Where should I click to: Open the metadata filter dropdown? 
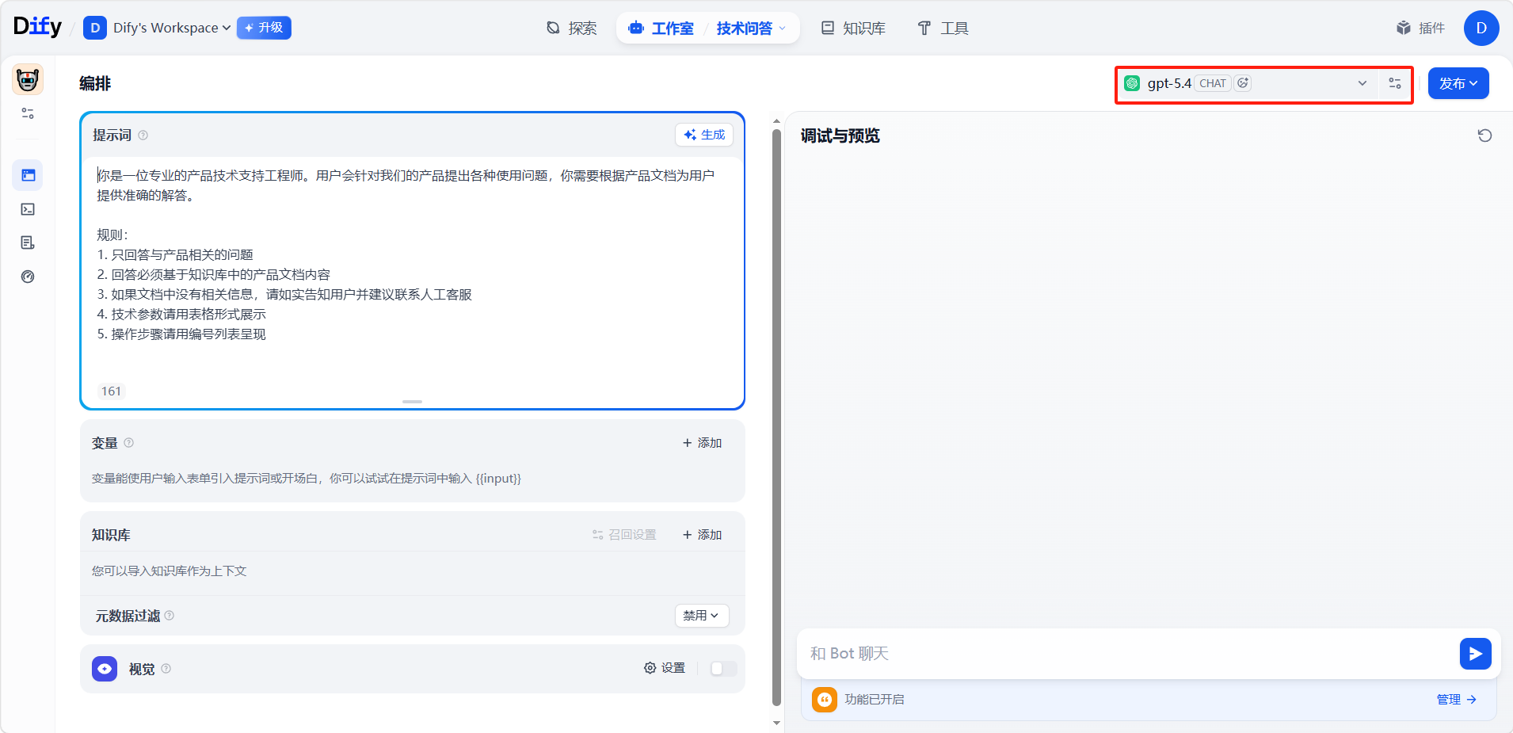click(x=701, y=616)
